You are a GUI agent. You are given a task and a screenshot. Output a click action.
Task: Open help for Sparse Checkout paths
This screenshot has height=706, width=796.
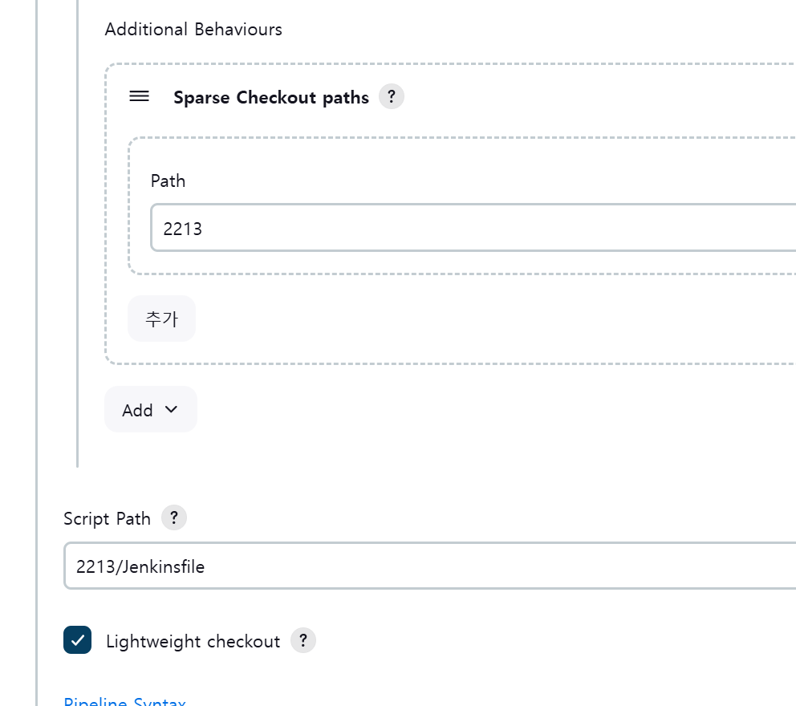click(391, 97)
